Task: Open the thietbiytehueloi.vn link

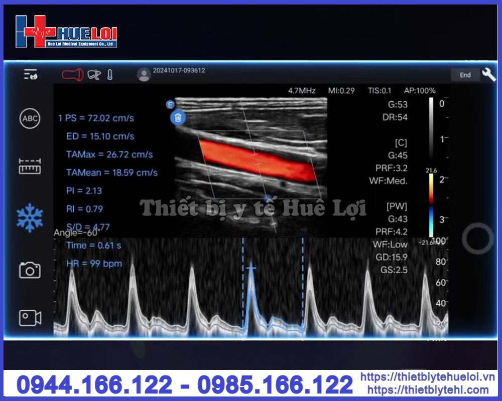Action: [428, 377]
